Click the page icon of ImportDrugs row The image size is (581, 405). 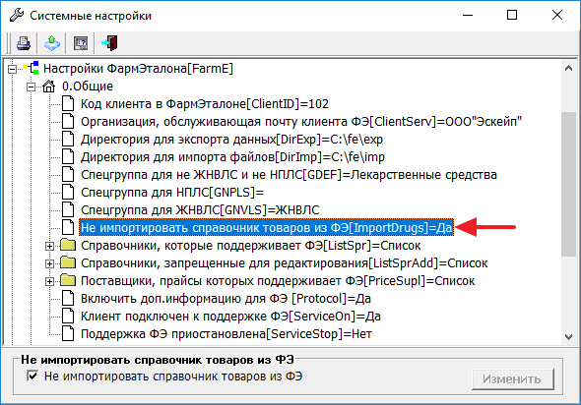[68, 227]
